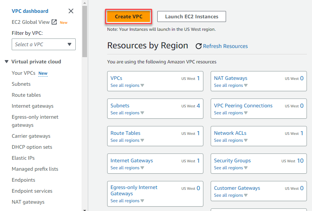
Task: Collapse the Virtual private cloud section
Action: (7, 62)
